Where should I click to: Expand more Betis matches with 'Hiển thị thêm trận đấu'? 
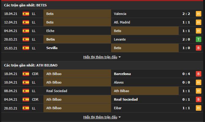[x=100, y=57]
